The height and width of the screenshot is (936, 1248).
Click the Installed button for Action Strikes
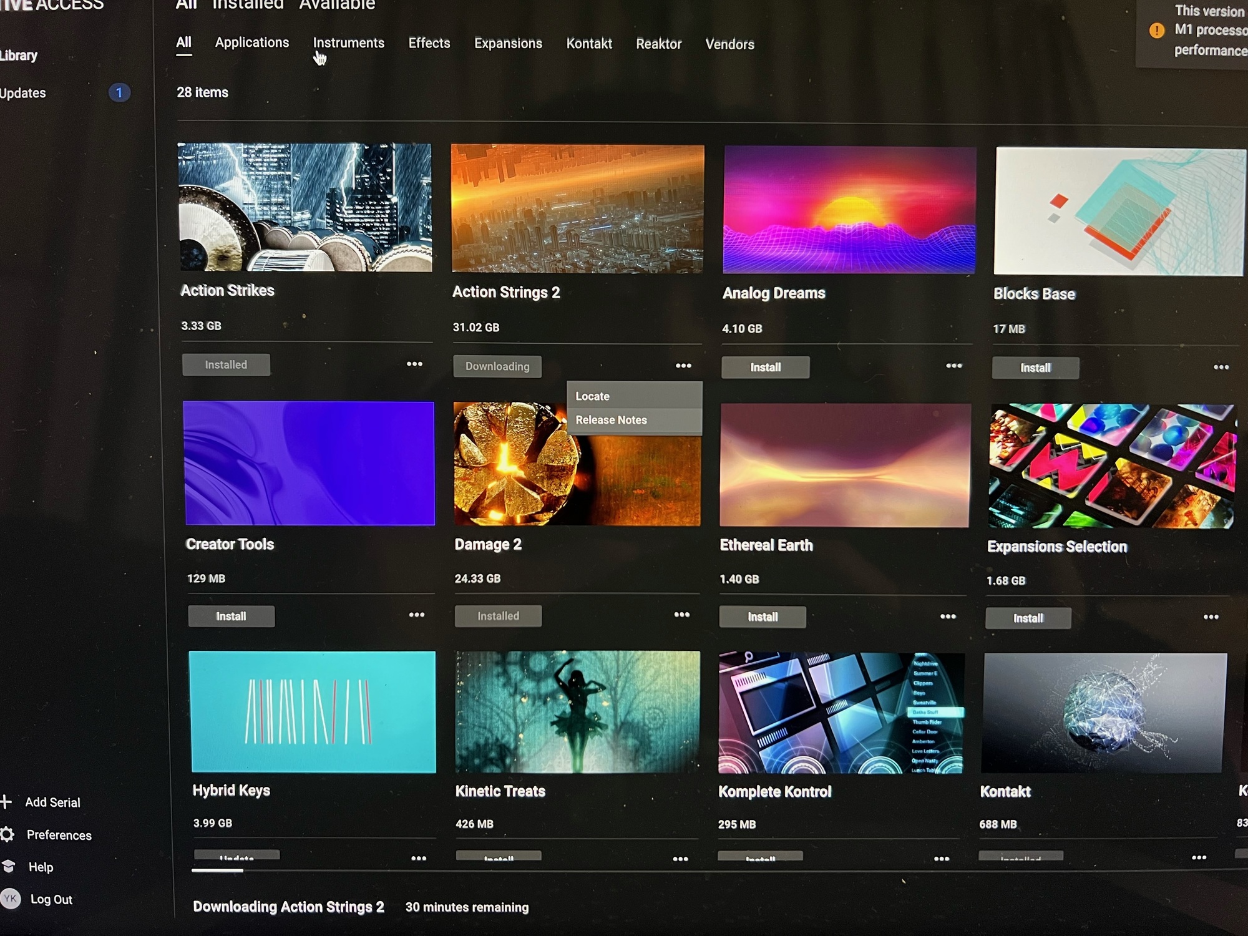pyautogui.click(x=226, y=364)
